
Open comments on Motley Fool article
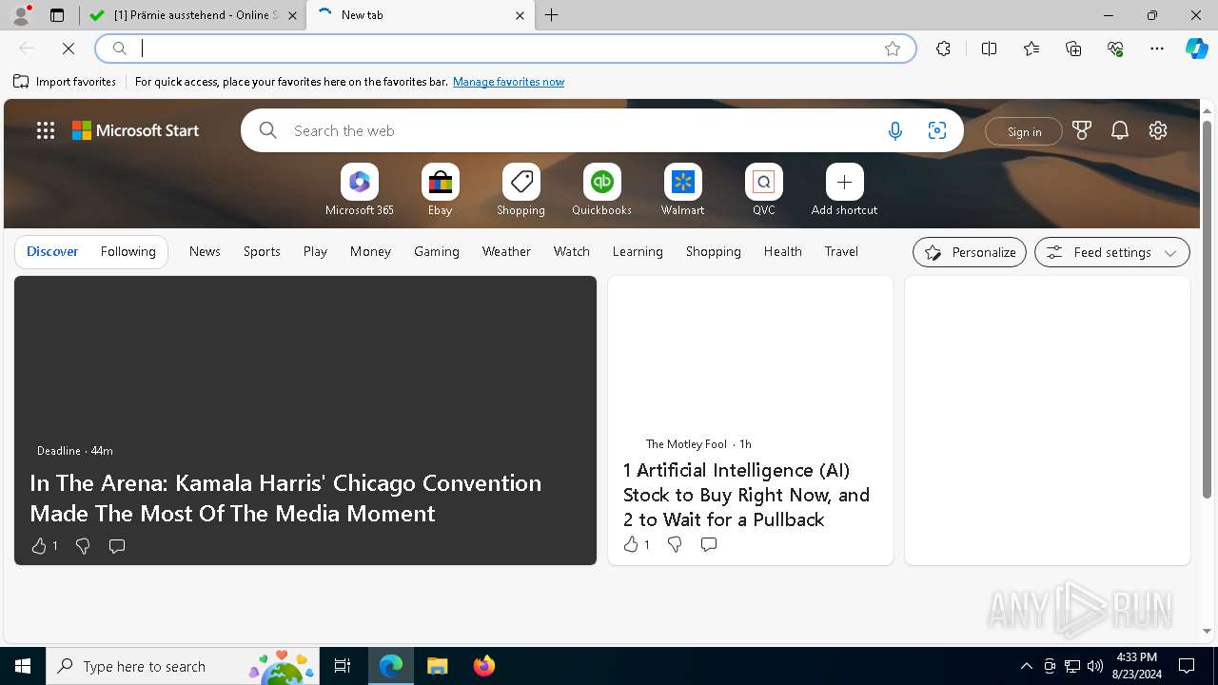coord(709,544)
